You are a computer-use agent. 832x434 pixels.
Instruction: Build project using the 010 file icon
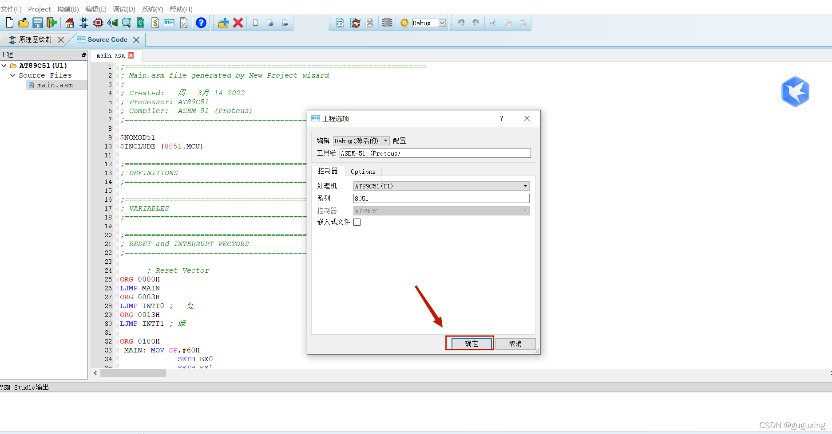340,23
